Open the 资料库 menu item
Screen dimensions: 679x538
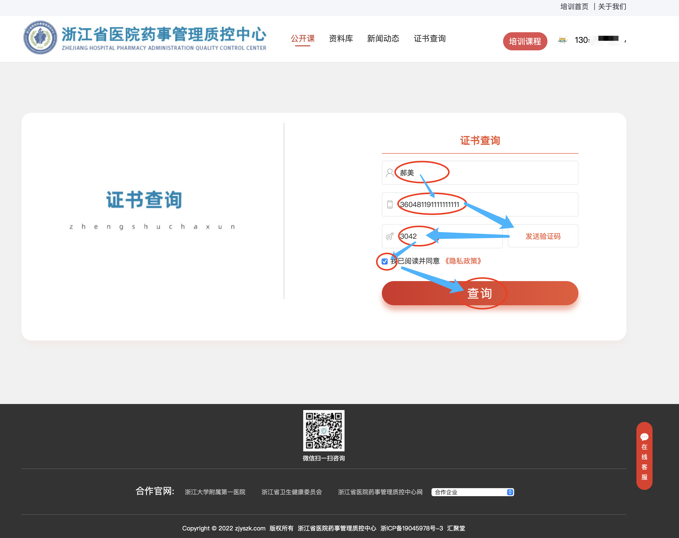click(341, 38)
